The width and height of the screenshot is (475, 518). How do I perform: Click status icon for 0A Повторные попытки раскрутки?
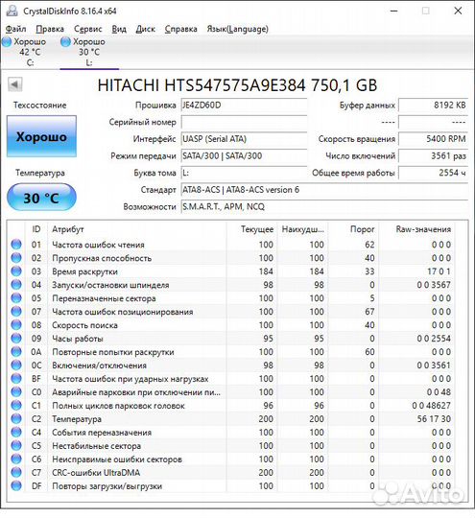pos(16,352)
